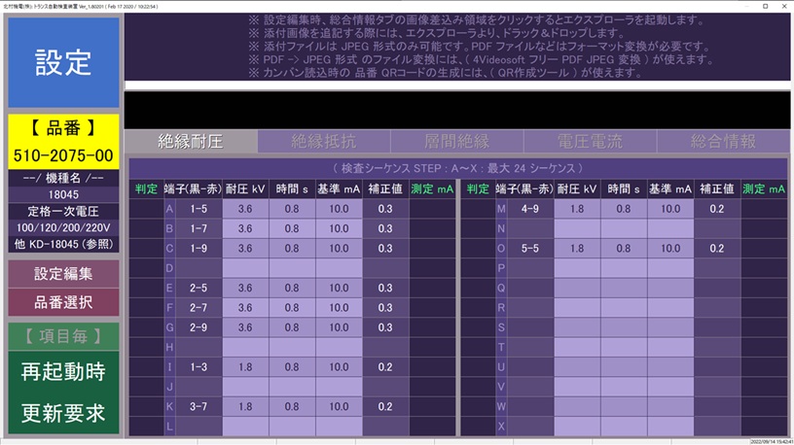Click the yellow part number 510-2075-00 field
Image resolution: width=794 pixels, height=445 pixels.
click(x=63, y=155)
